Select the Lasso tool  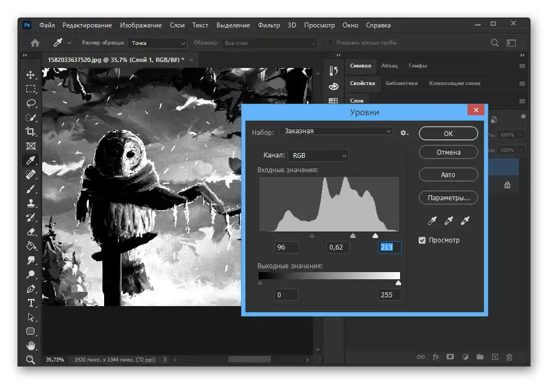(31, 103)
